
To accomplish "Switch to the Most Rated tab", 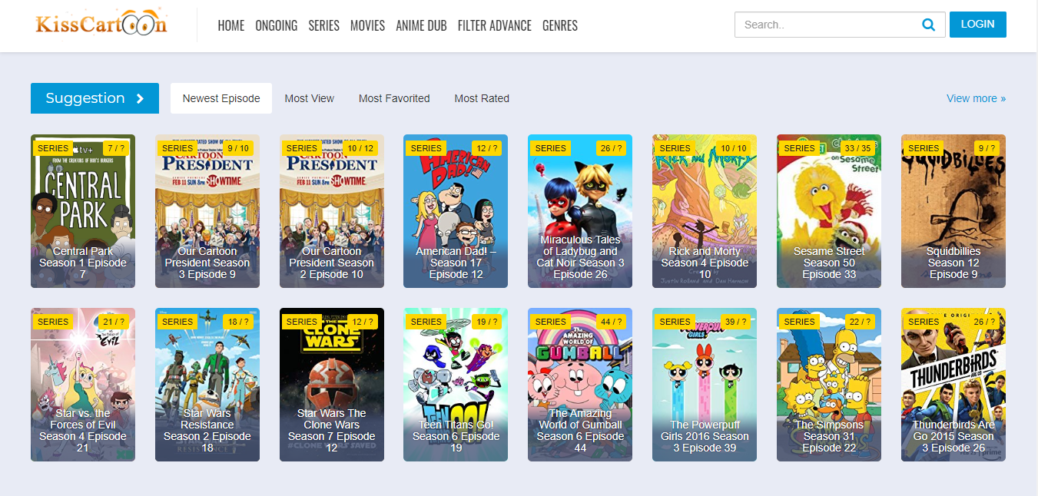I will click(482, 98).
